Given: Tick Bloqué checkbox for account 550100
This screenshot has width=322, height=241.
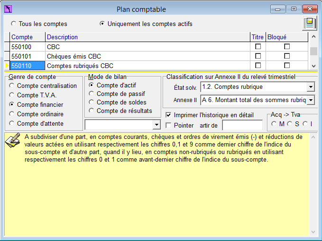Looking at the screenshot, I should [287, 47].
